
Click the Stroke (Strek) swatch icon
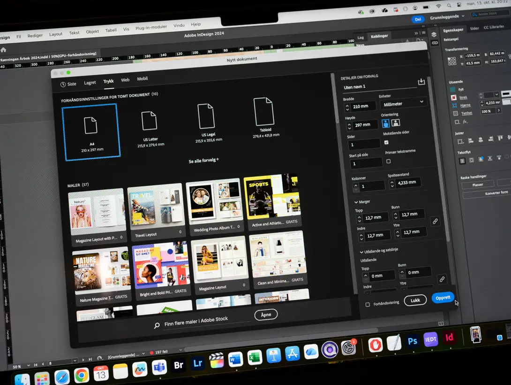pyautogui.click(x=453, y=98)
